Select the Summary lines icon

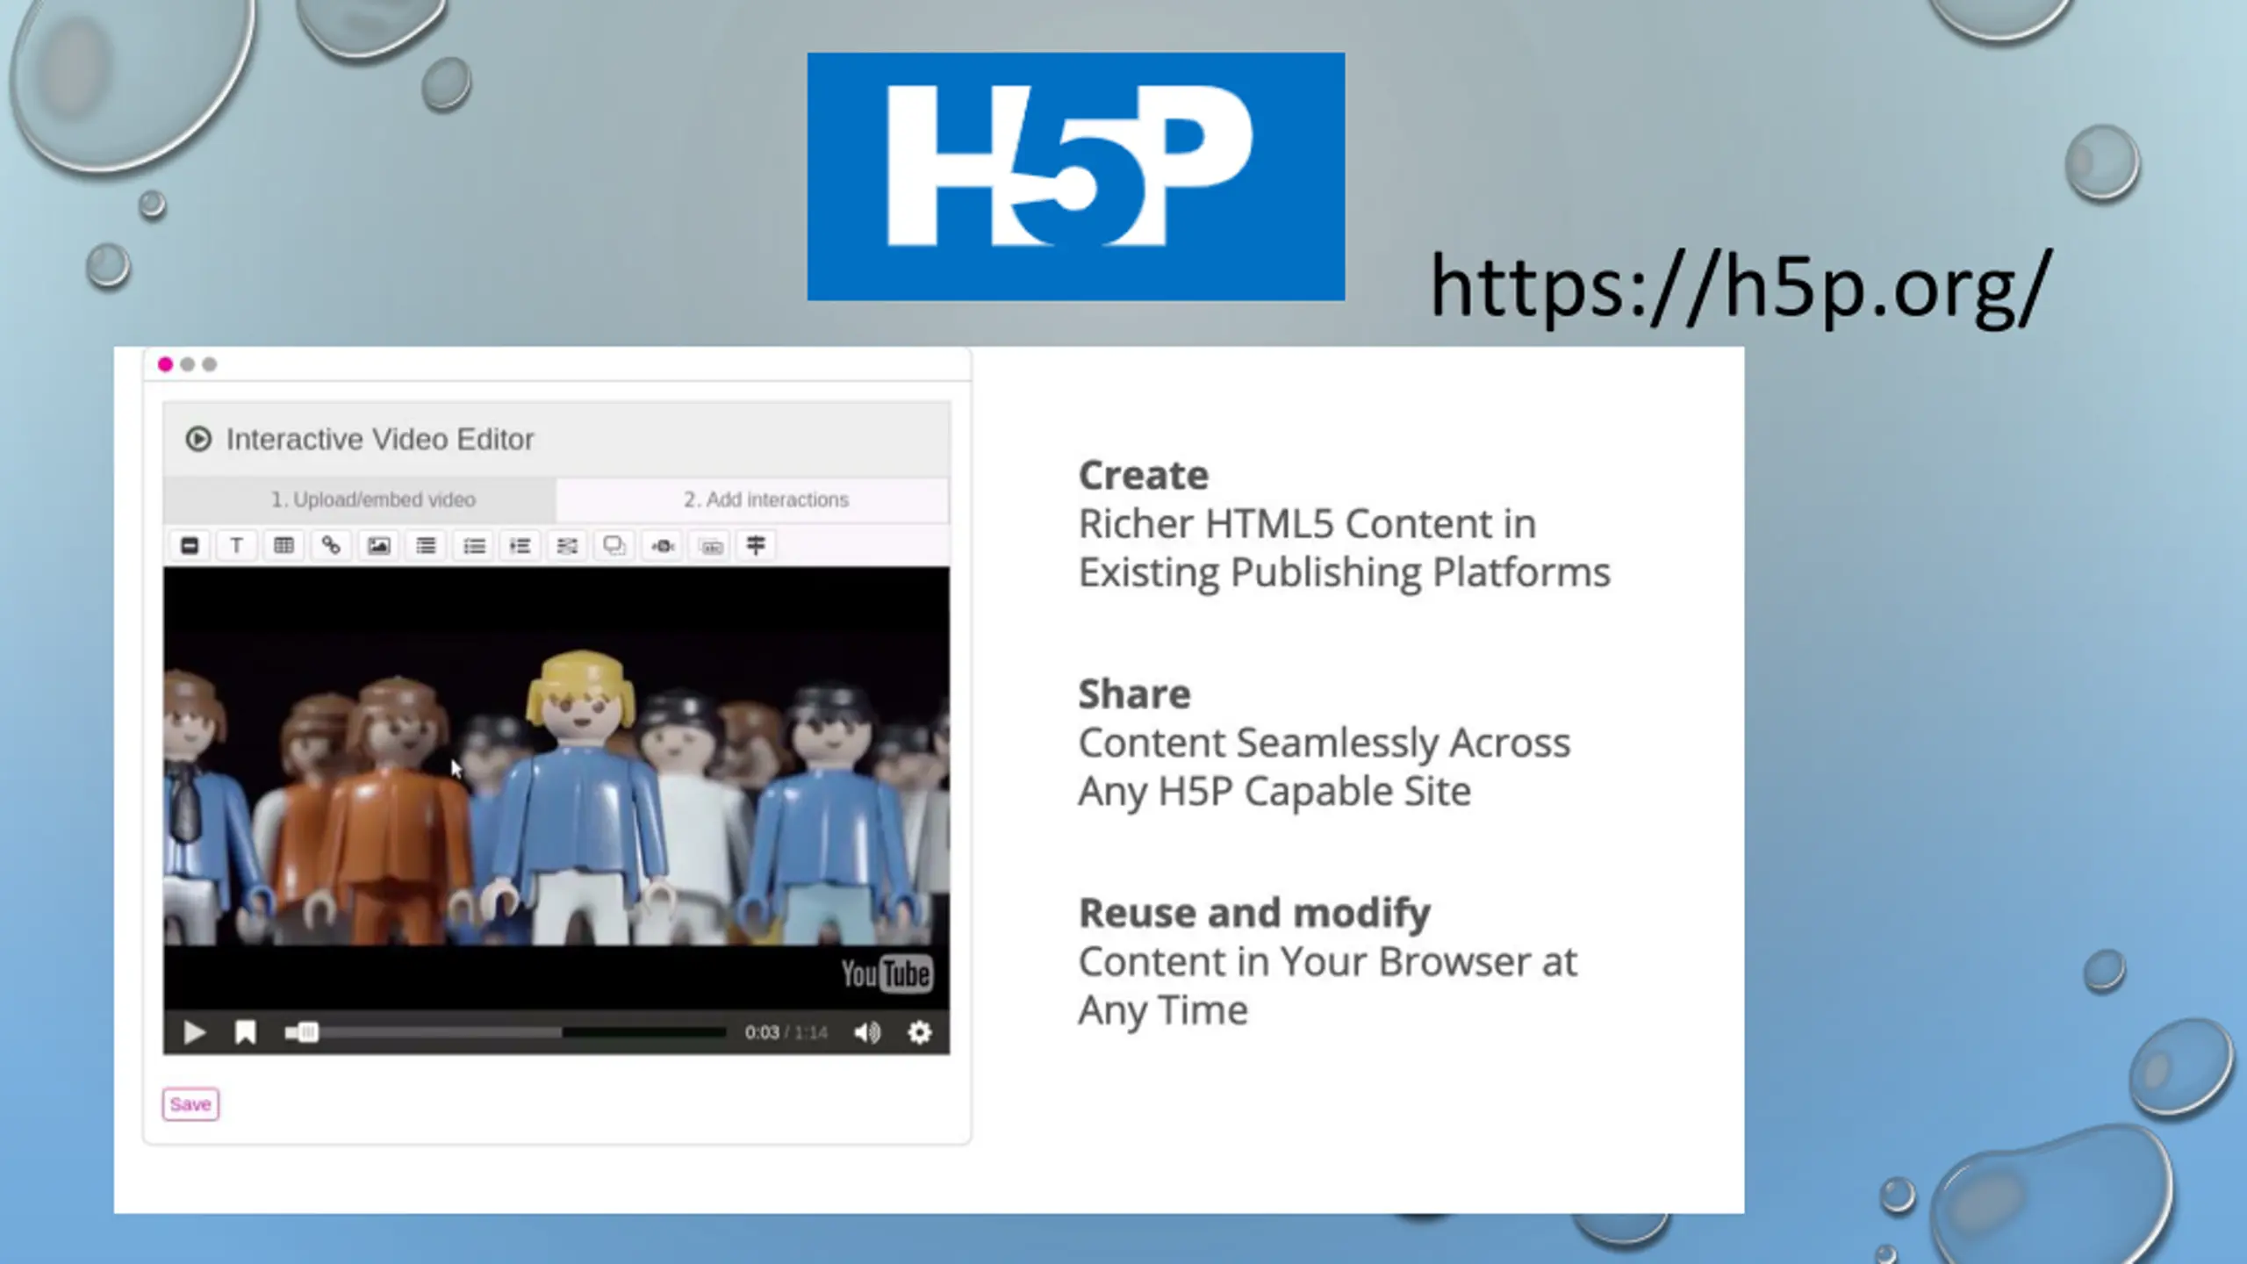click(426, 546)
